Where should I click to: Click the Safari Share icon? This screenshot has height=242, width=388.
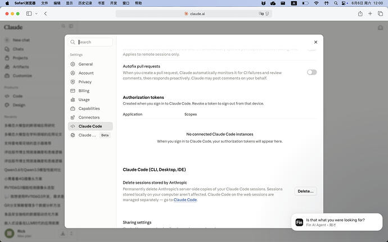coord(360,13)
